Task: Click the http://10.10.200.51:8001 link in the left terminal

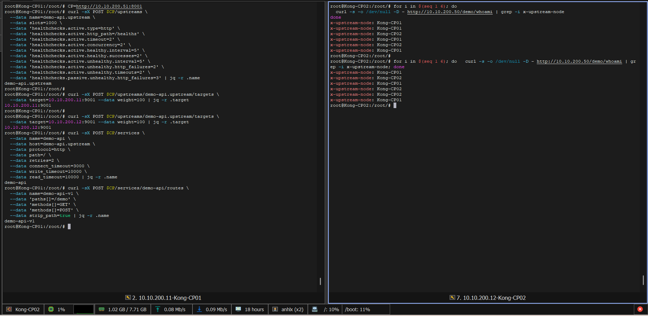Action: tap(109, 6)
